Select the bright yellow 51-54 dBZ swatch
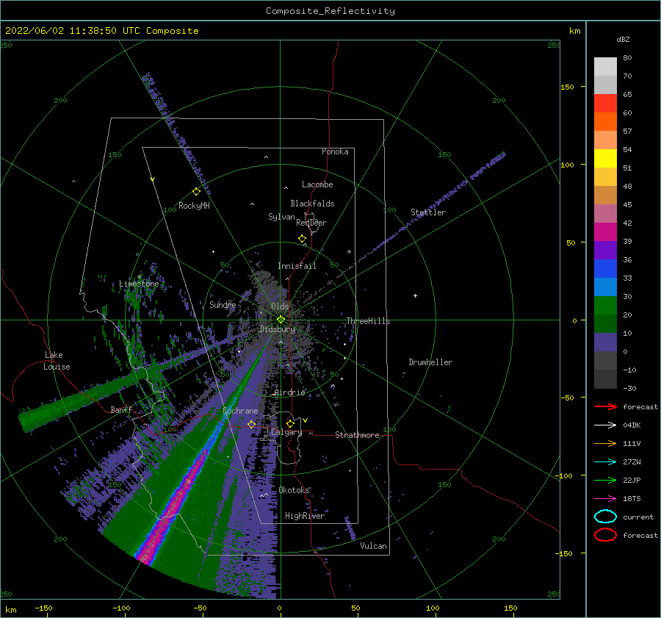 605,158
